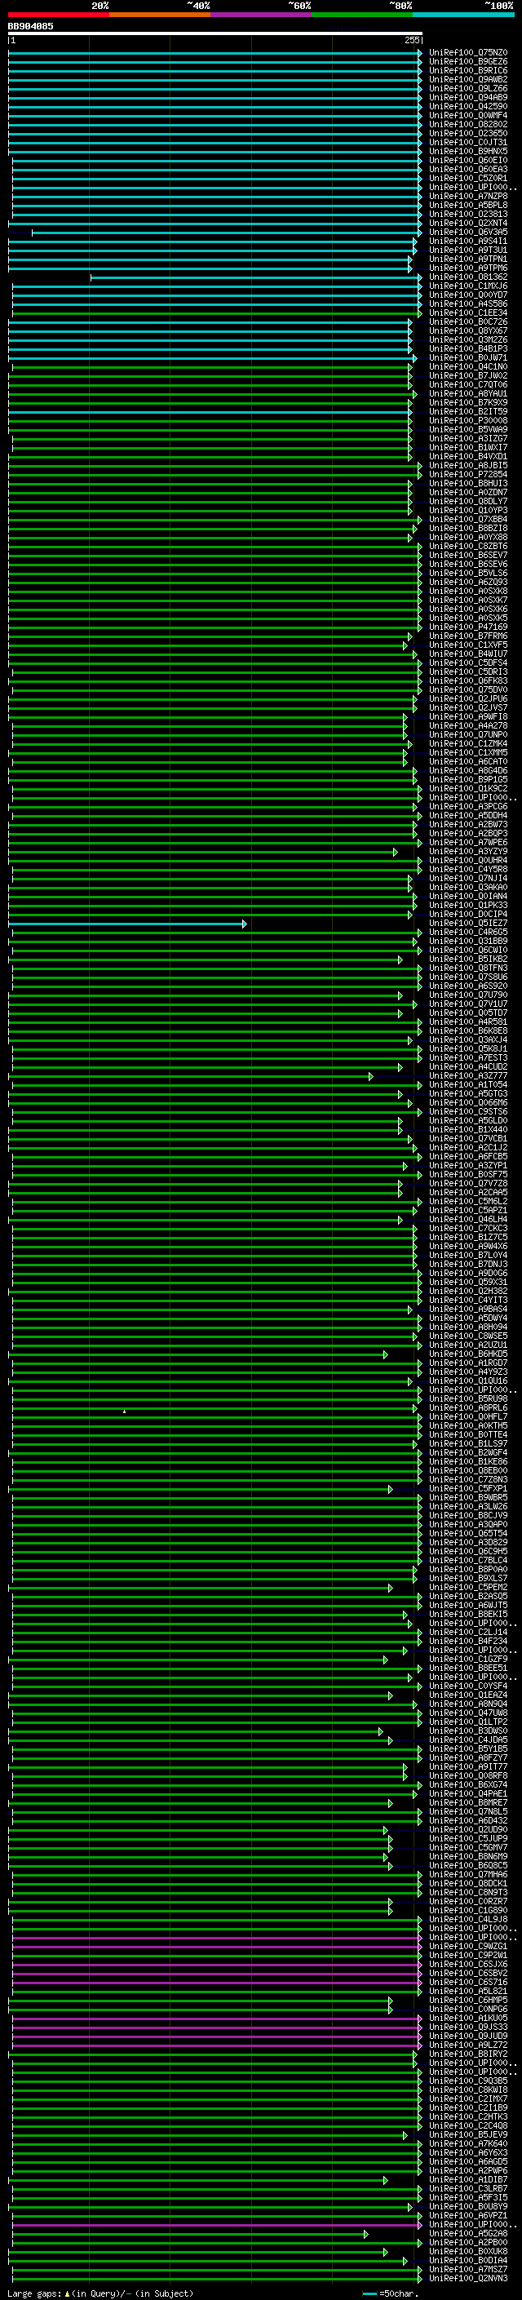The height and width of the screenshot is (2300, 522).
Task: Click the UniRef100_B9HNX5 label
Action: point(467,152)
